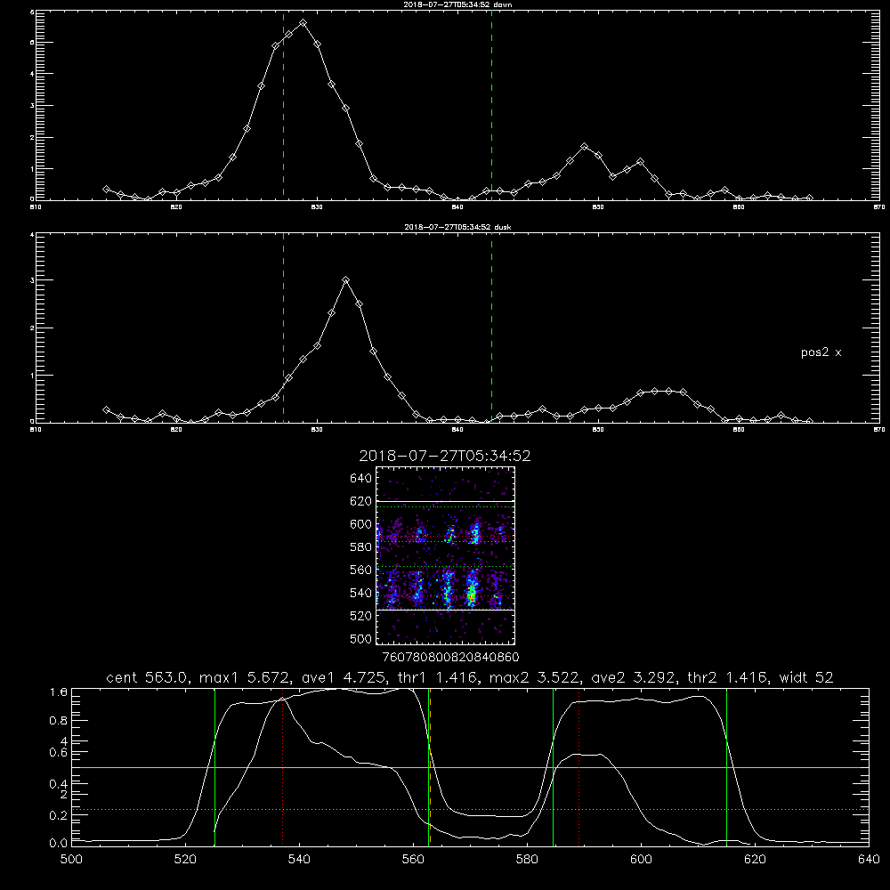Click the solid white line near 620 in heatmap
This screenshot has width=890, height=890.
click(446, 501)
